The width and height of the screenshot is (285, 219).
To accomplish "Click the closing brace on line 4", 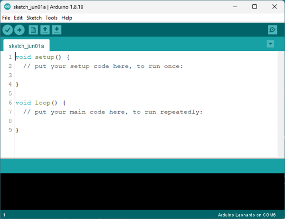I will pyautogui.click(x=17, y=85).
